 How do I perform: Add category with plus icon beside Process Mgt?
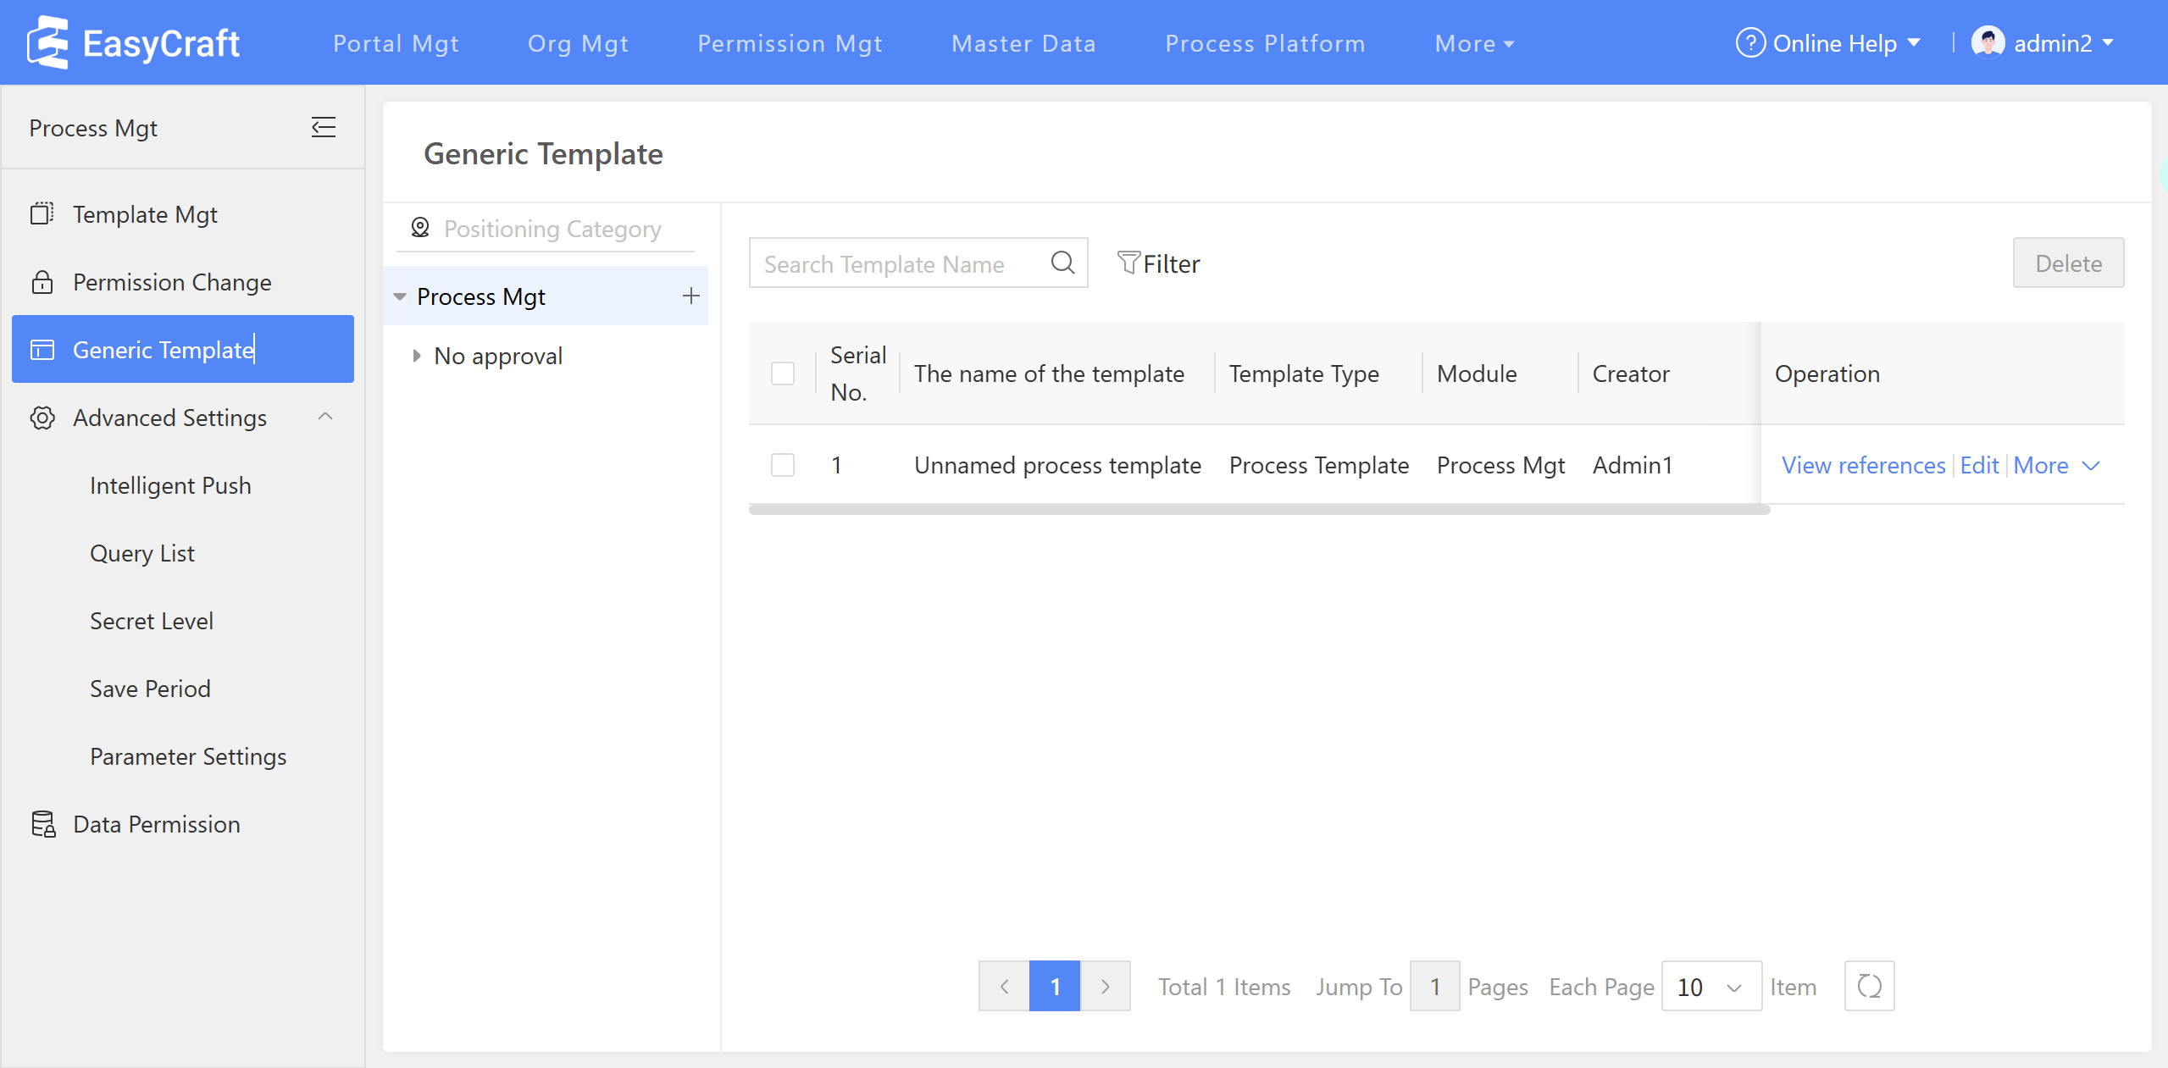[690, 296]
